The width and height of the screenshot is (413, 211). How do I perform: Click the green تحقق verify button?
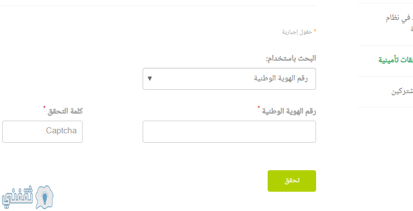[x=291, y=181]
